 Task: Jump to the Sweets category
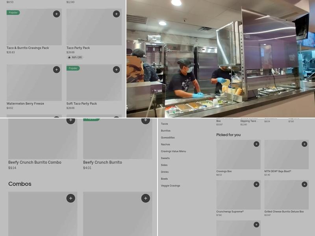point(165,158)
